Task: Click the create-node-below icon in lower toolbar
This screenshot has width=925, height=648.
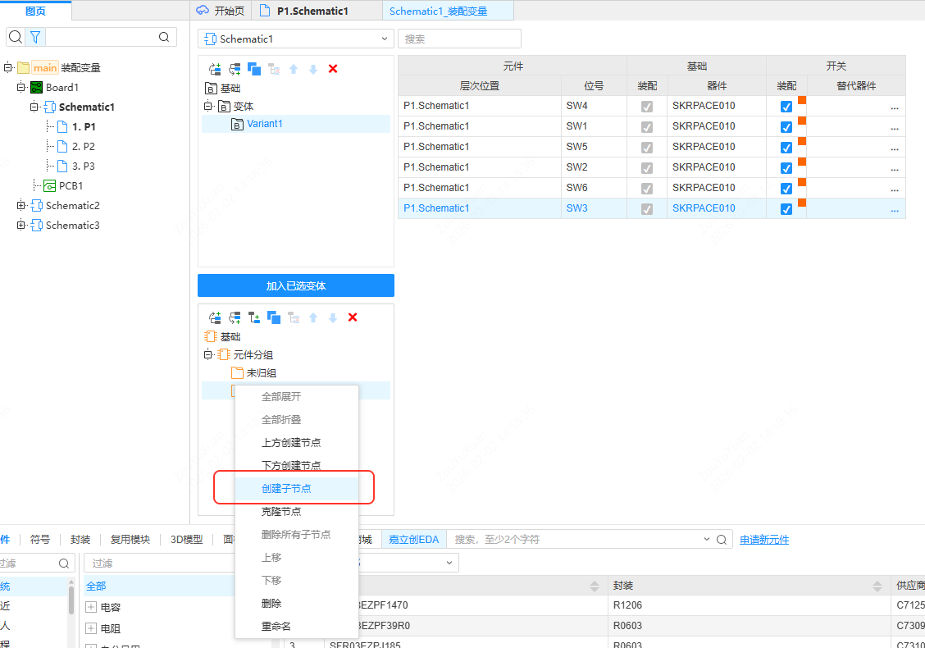Action: coord(235,317)
